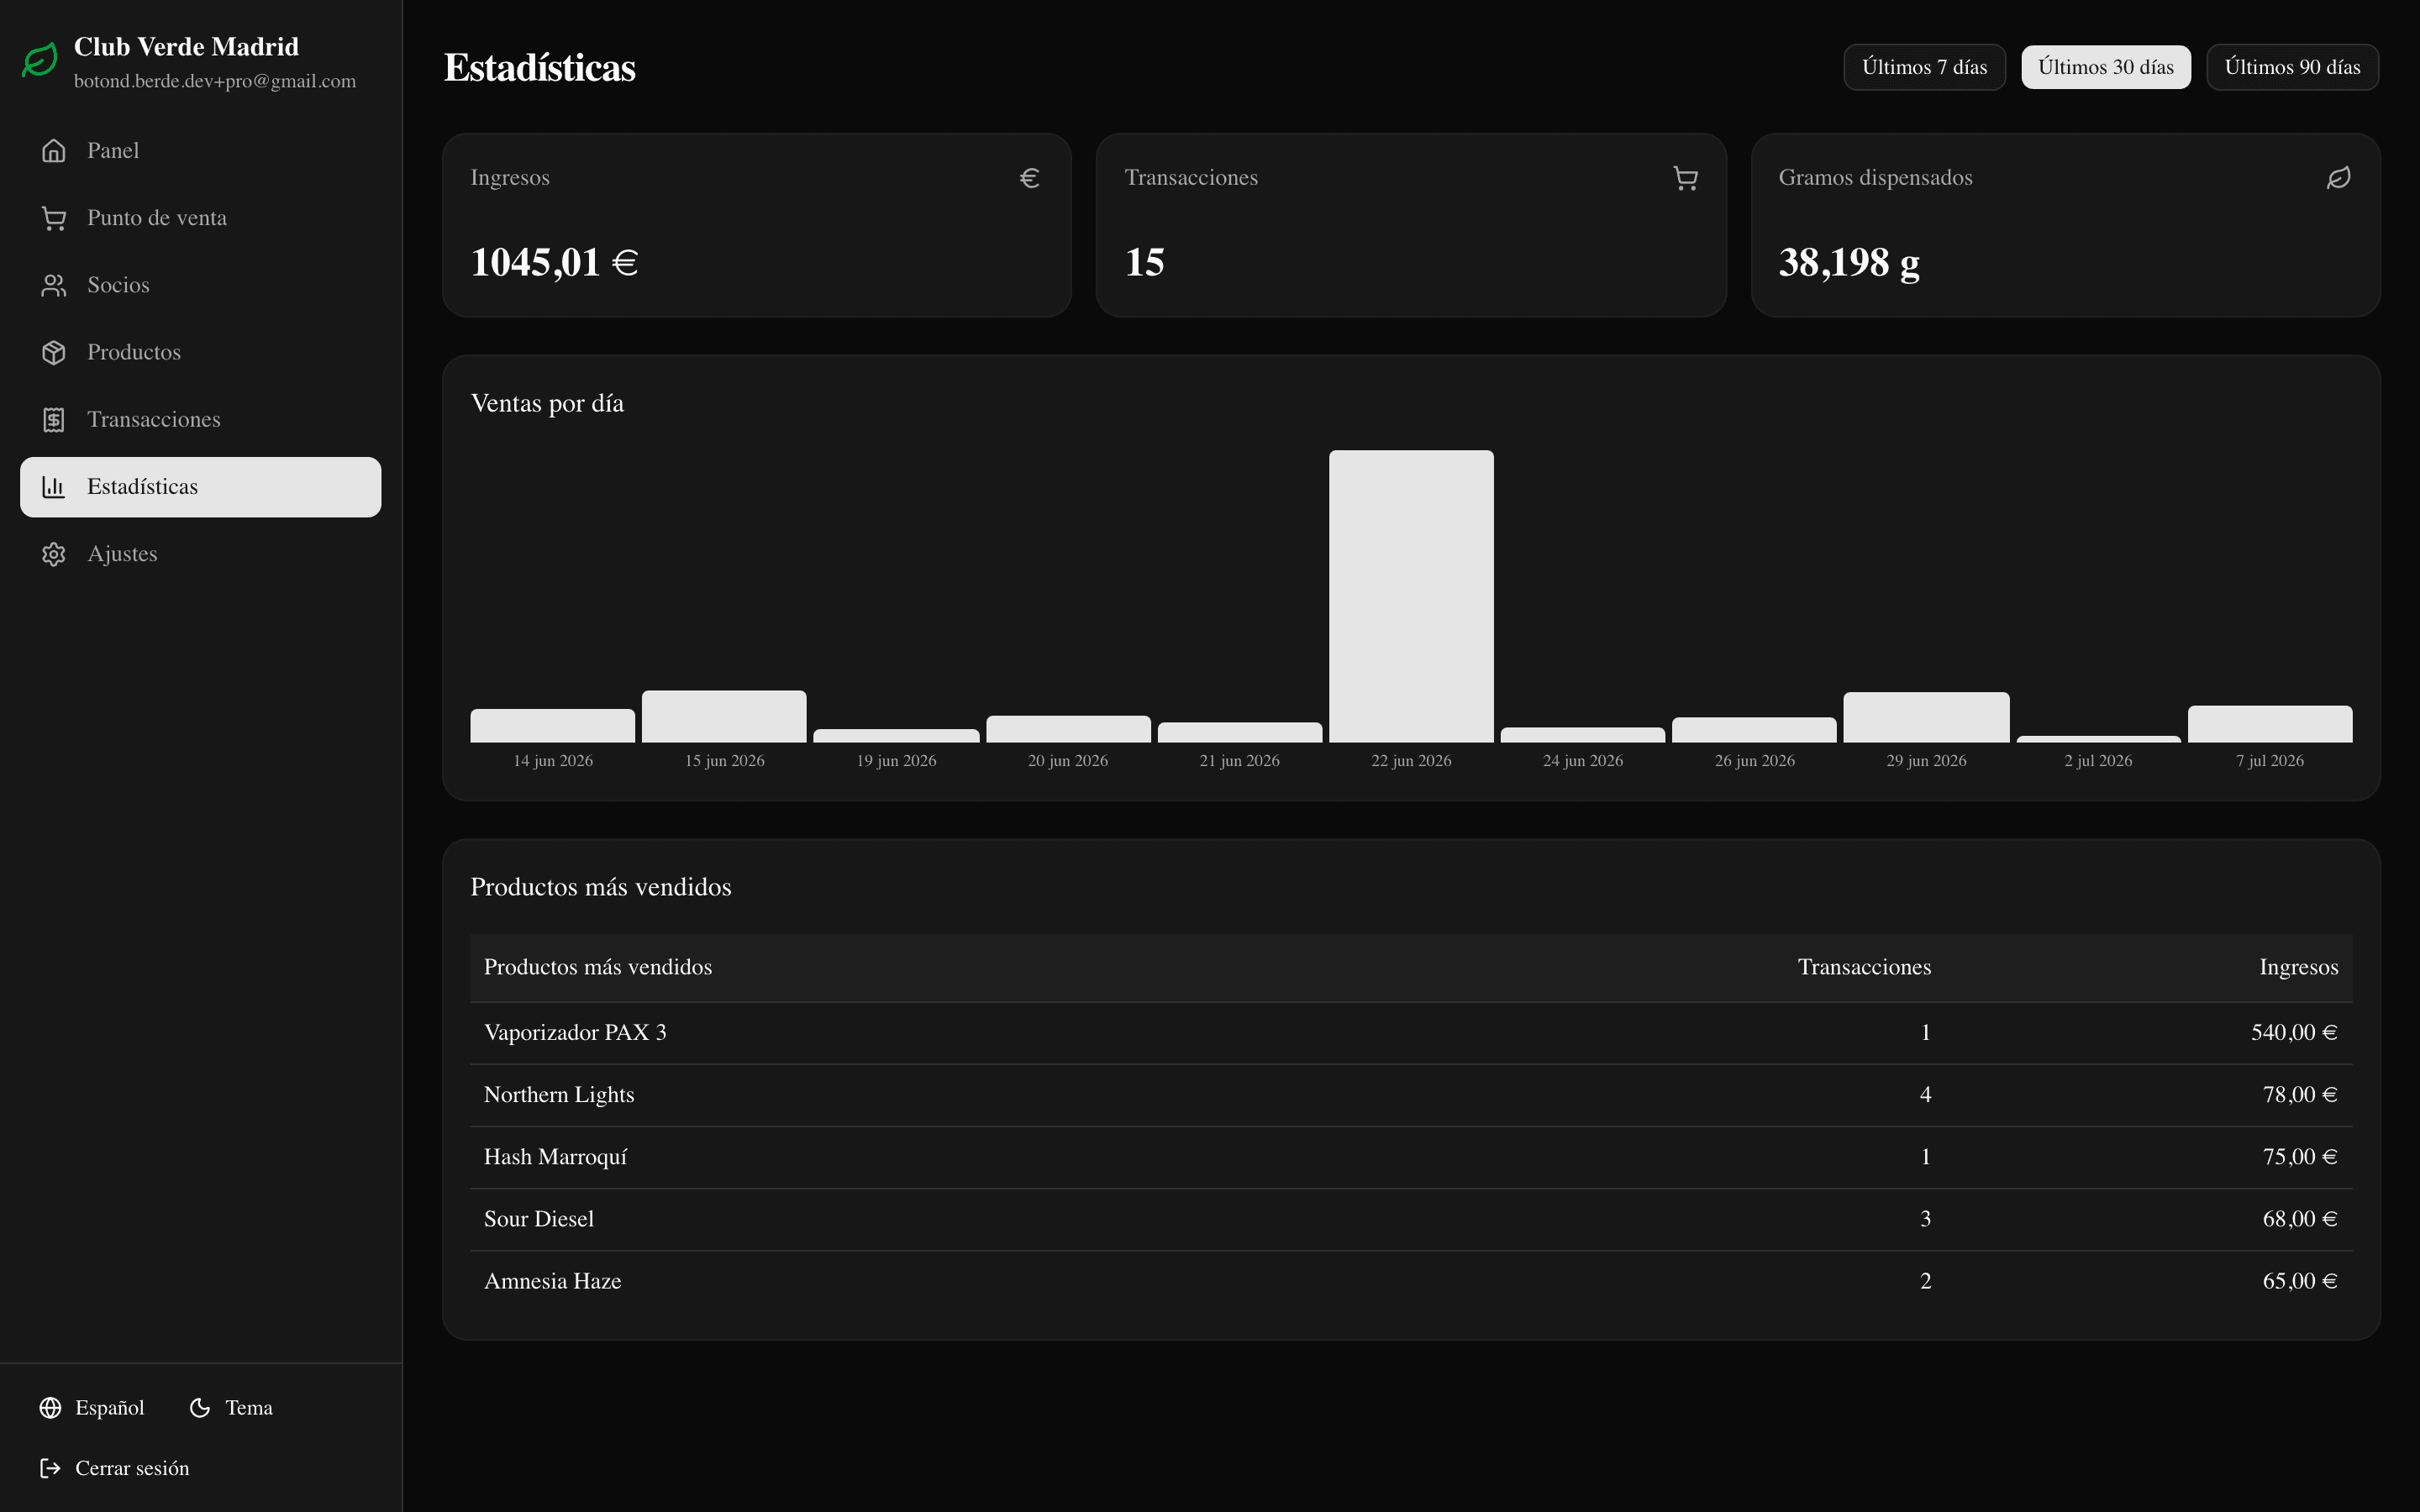Click the Vaporizador PAX 3 row name
The height and width of the screenshot is (1512, 2420).
coord(575,1032)
